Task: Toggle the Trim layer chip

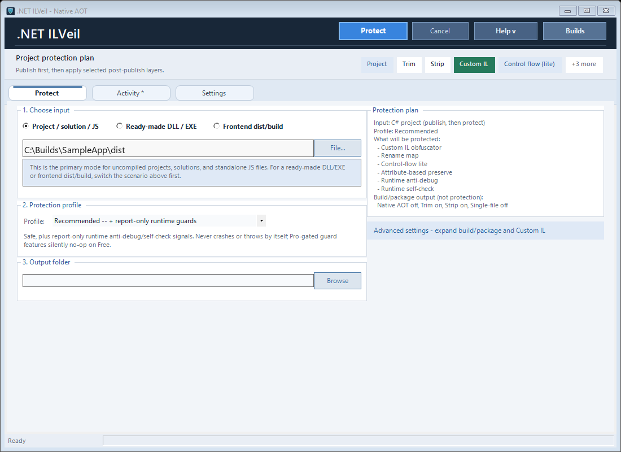Action: pyautogui.click(x=409, y=64)
